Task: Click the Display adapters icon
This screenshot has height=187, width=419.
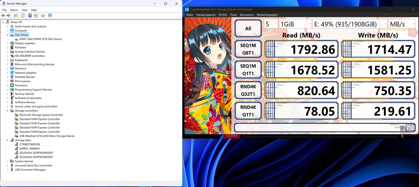Action: [12, 43]
